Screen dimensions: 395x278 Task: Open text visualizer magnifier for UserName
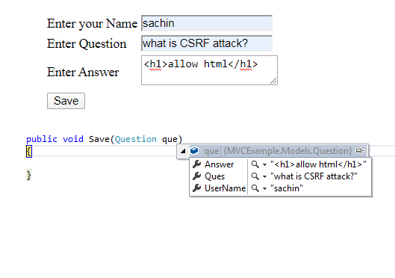[x=255, y=188]
